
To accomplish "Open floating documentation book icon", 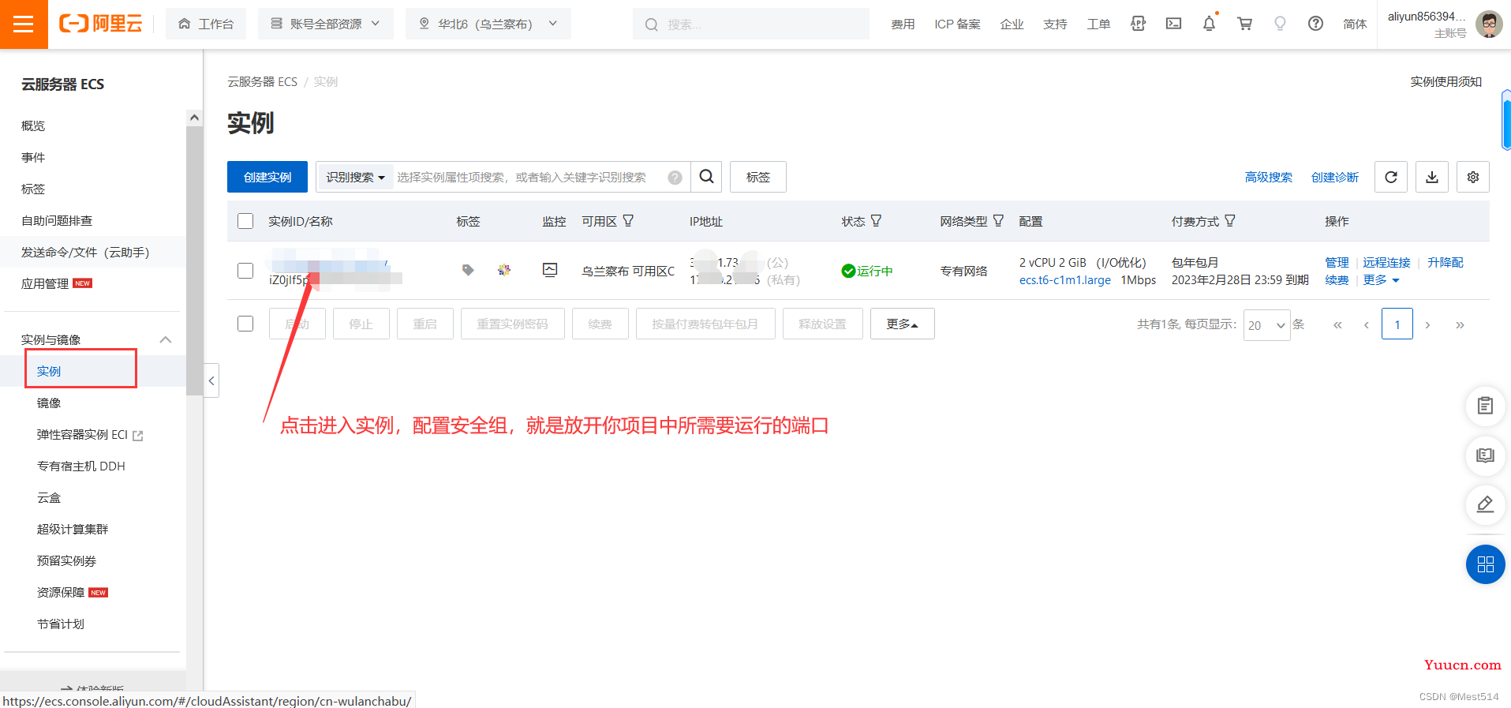I will pyautogui.click(x=1485, y=455).
